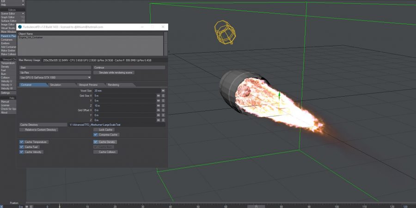The height and width of the screenshot is (208, 416).
Task: Click arrows icon beside Grid Offset Z
Action: pyautogui.click(x=159, y=120)
